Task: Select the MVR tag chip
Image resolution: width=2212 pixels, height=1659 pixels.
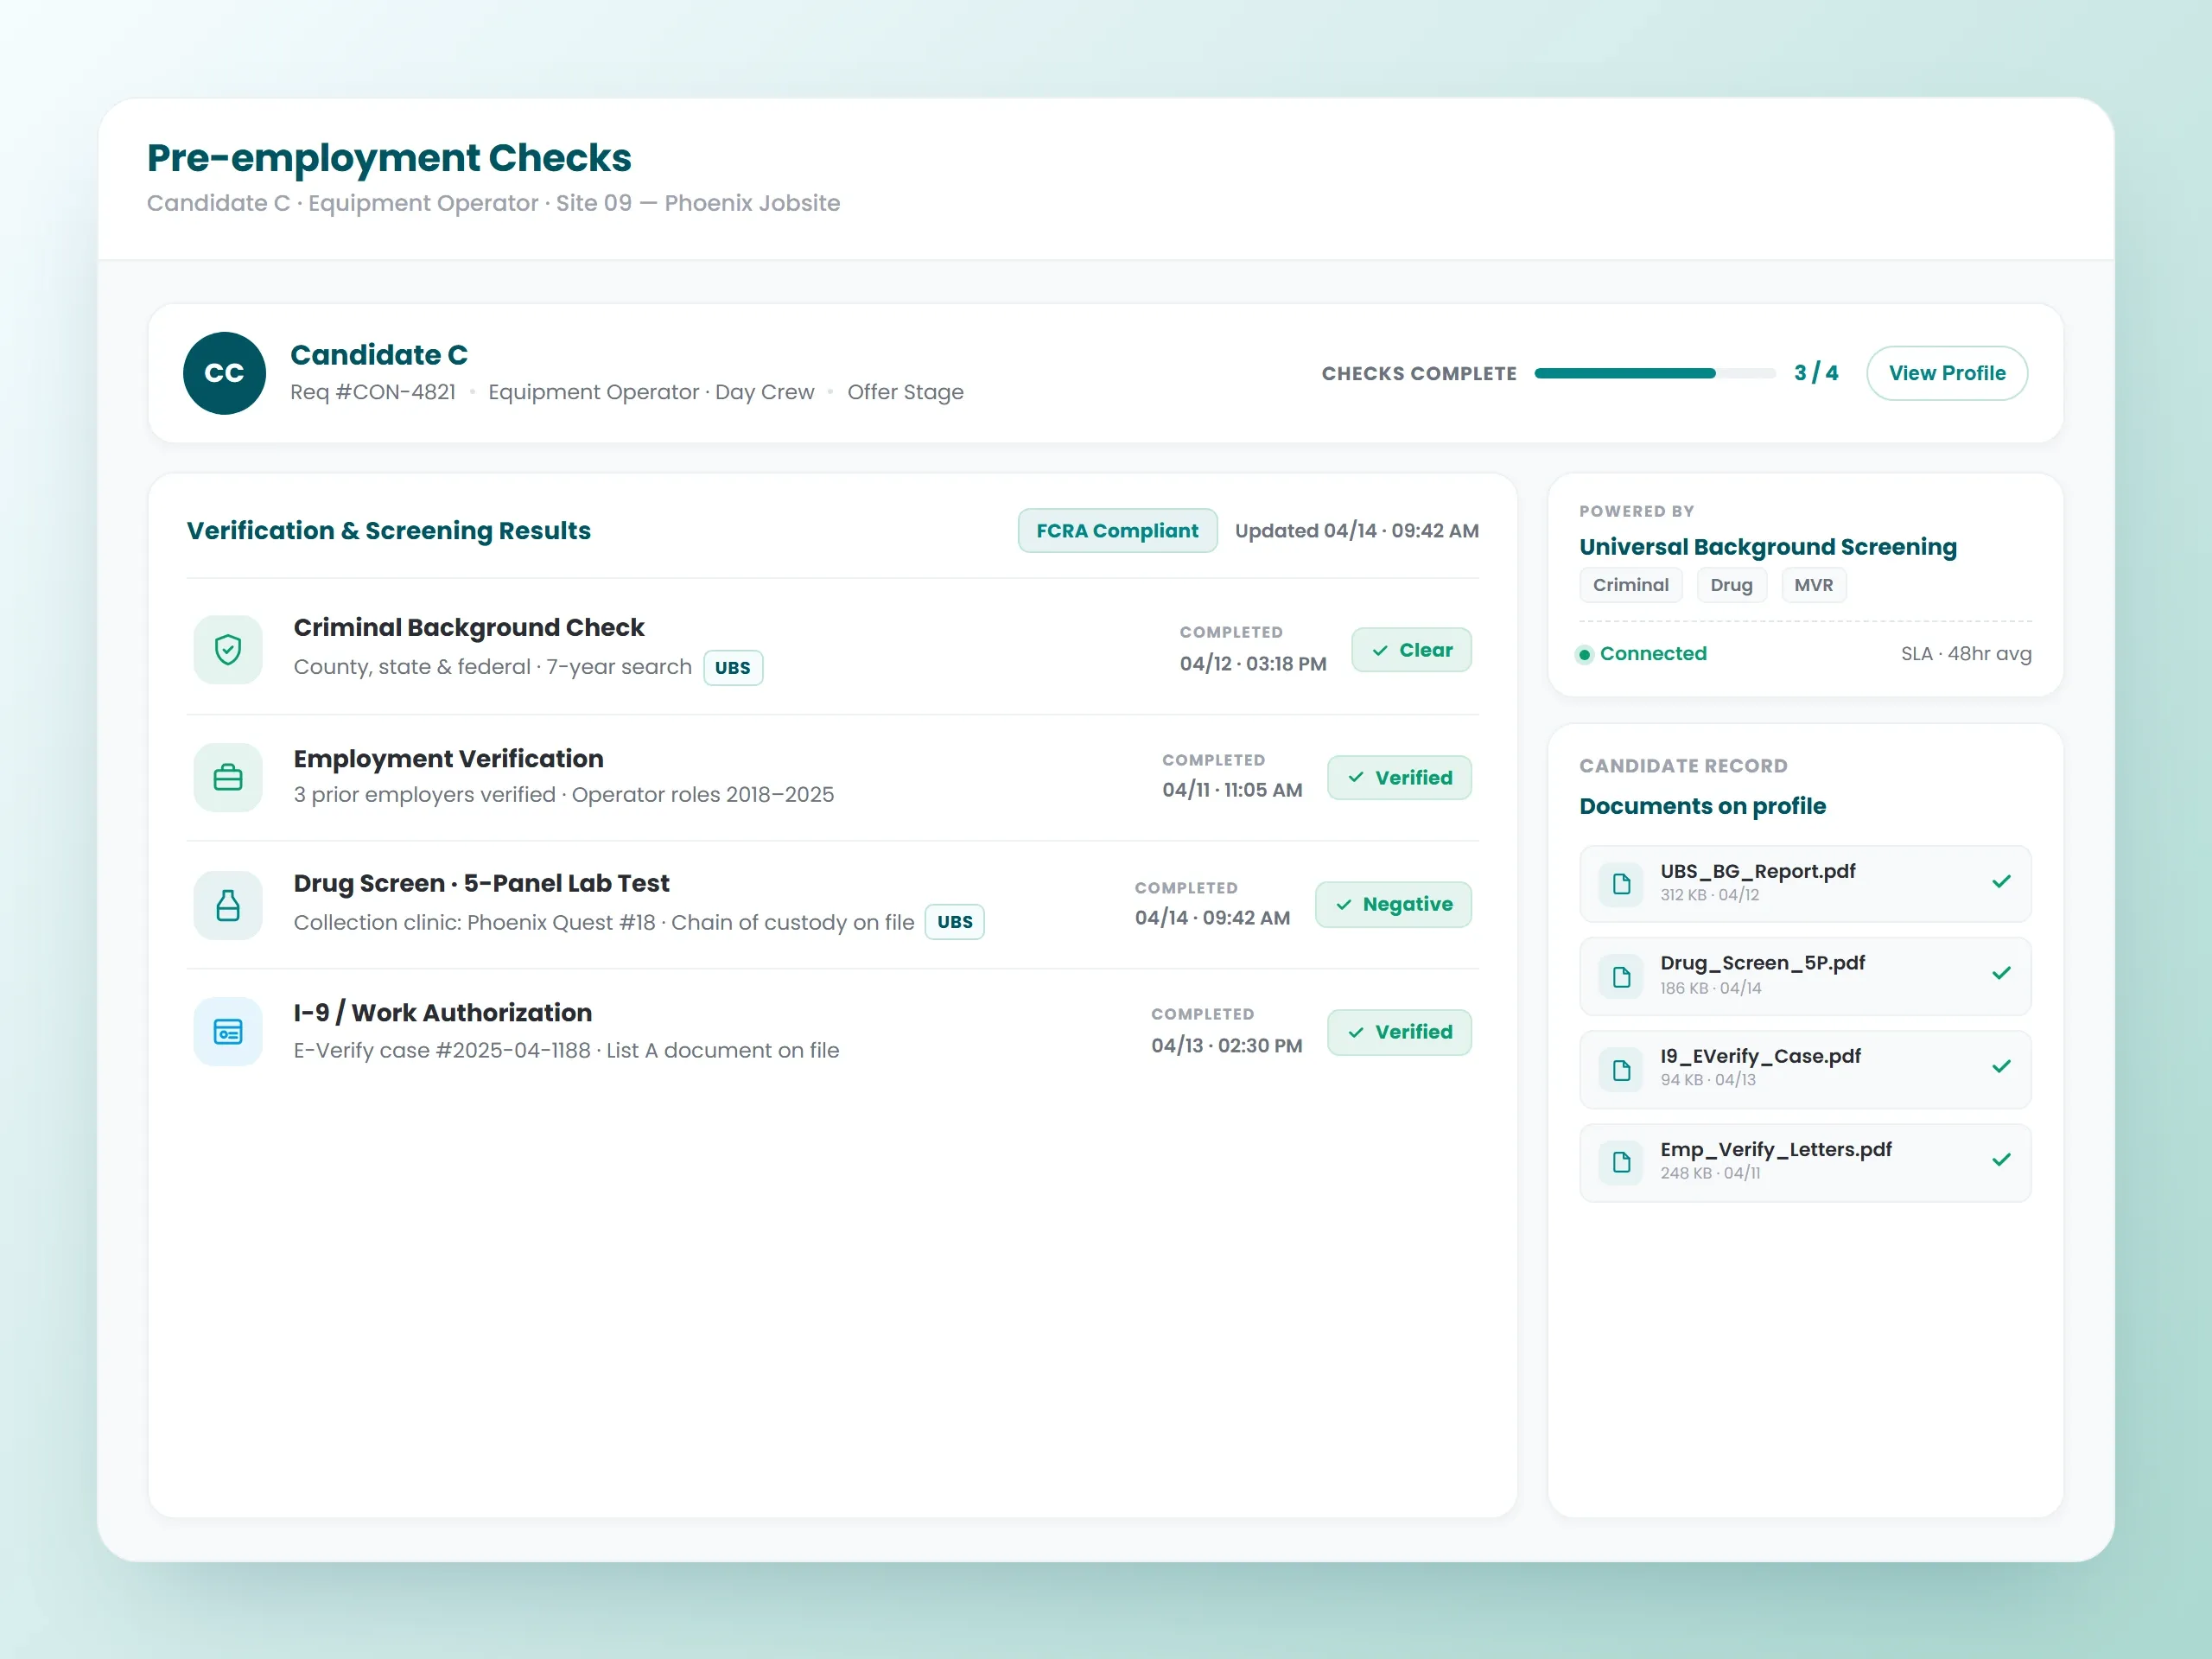Action: [x=1813, y=585]
